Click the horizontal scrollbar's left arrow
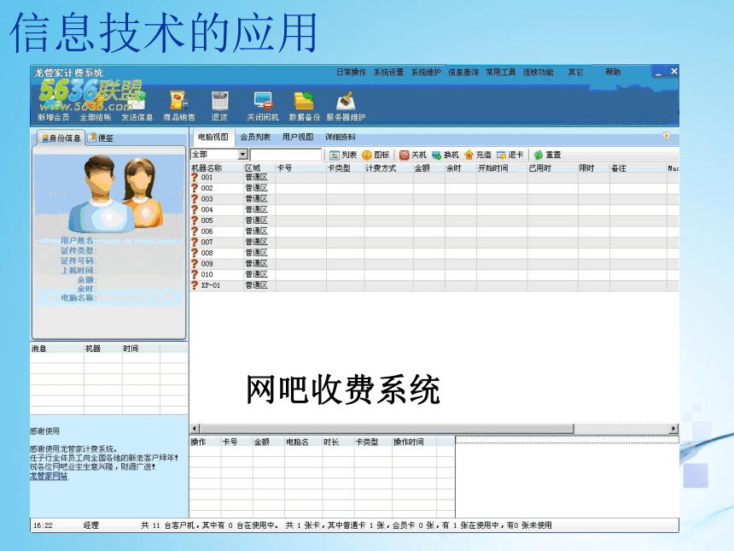 pos(195,429)
